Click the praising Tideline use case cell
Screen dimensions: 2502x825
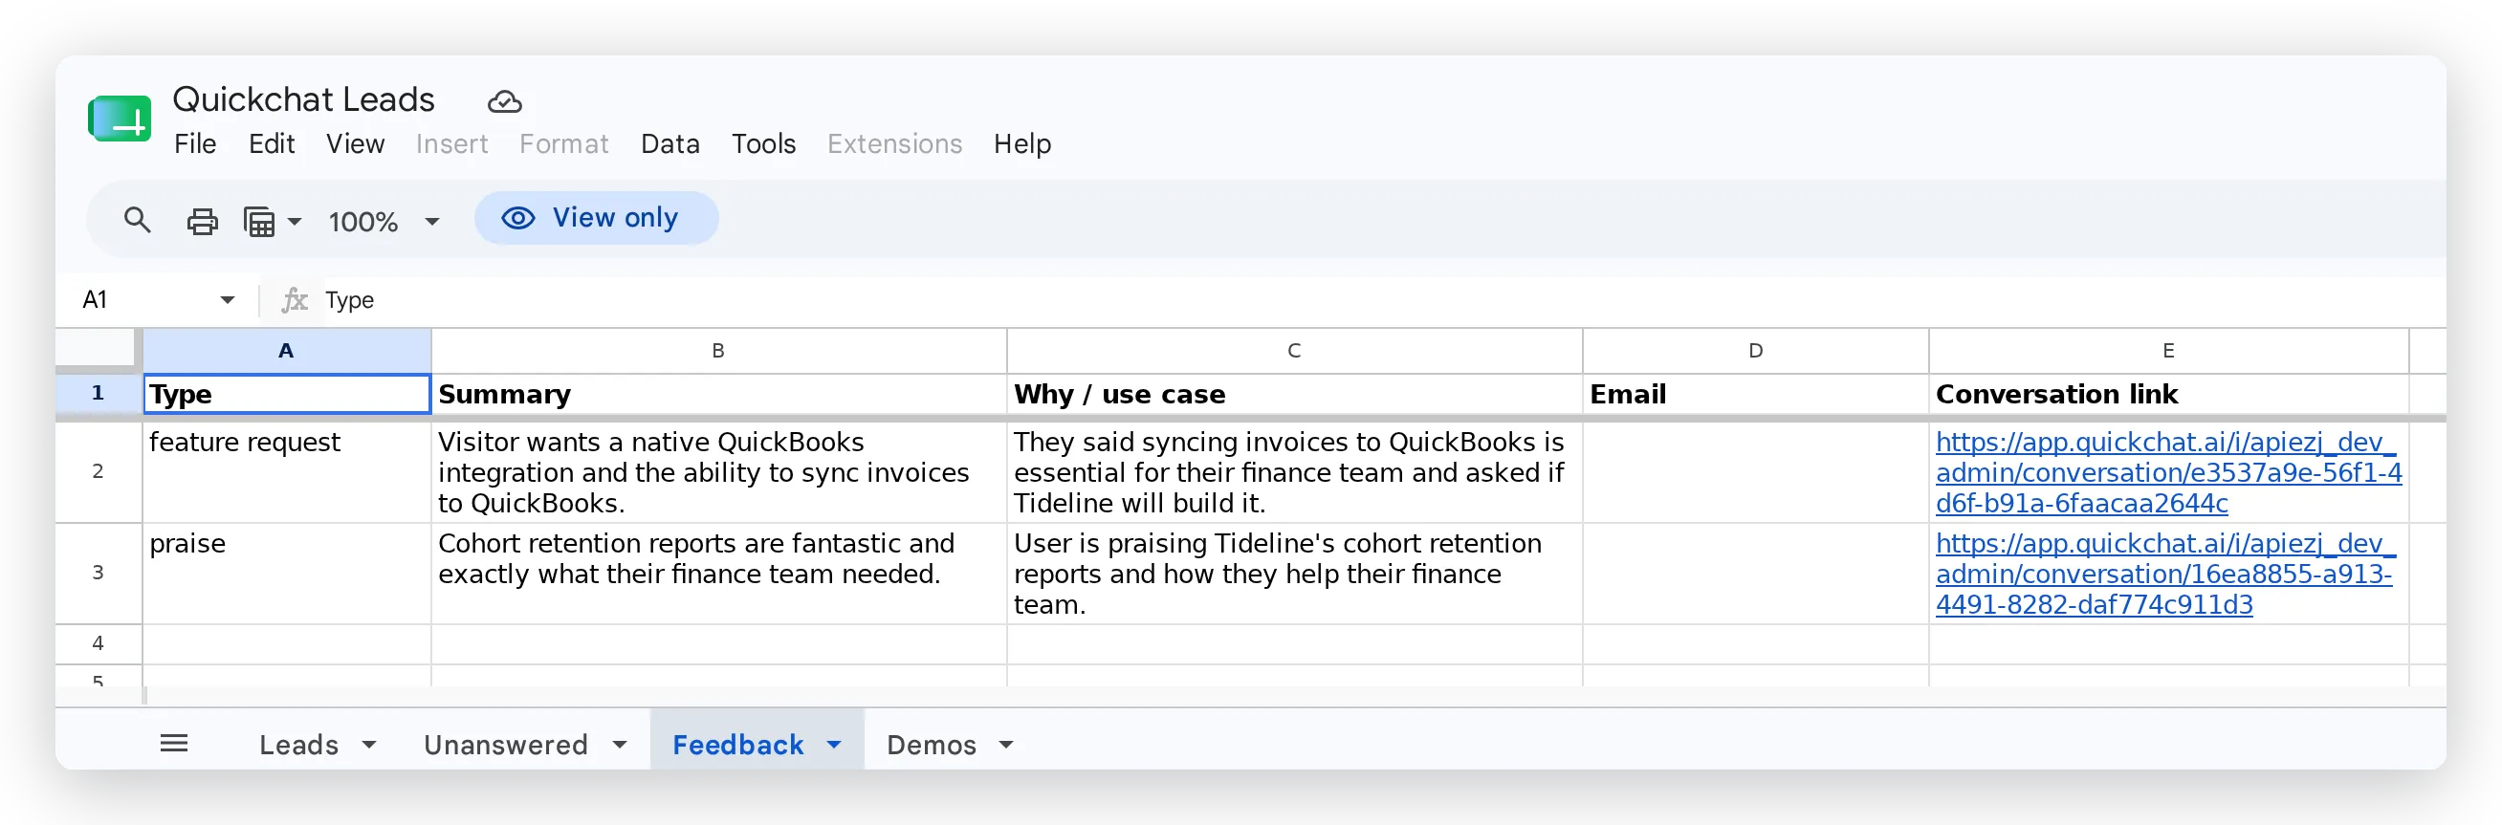1295,574
